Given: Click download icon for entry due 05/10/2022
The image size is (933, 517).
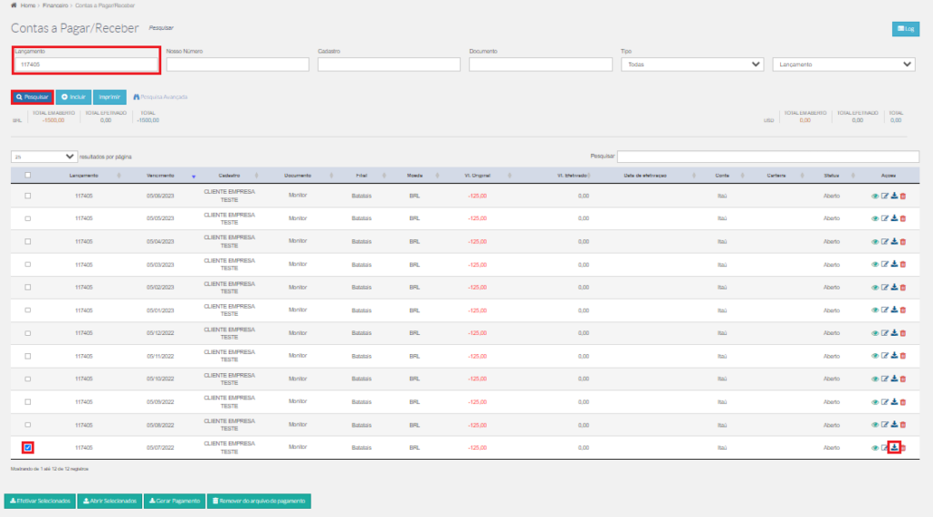Looking at the screenshot, I should pos(895,380).
